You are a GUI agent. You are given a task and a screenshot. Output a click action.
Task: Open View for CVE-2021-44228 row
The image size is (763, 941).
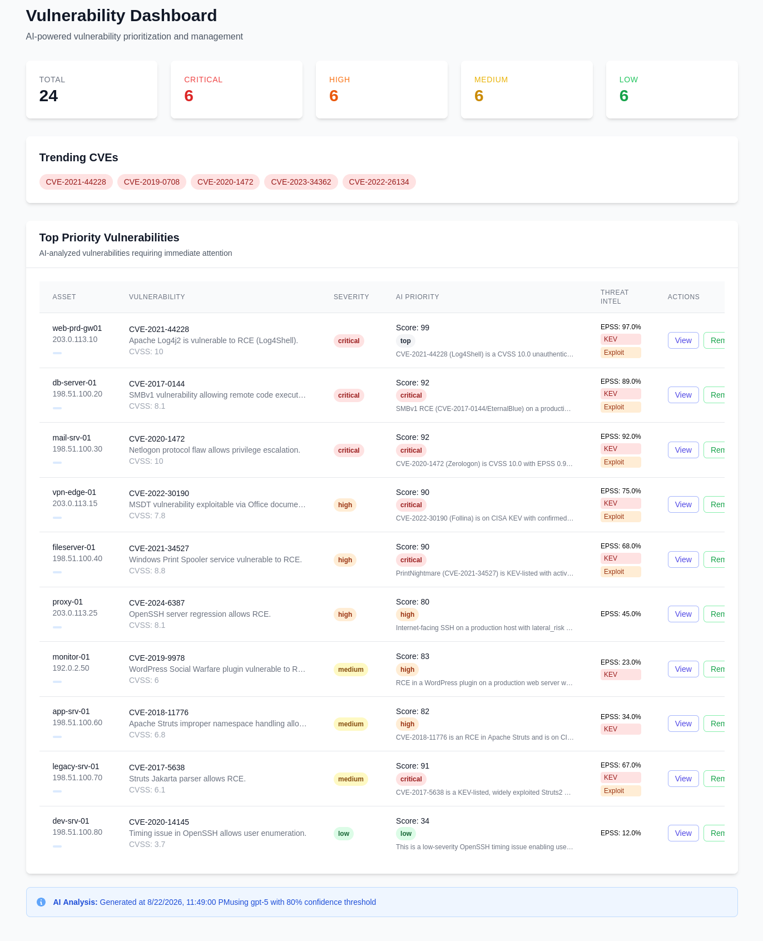pos(683,340)
